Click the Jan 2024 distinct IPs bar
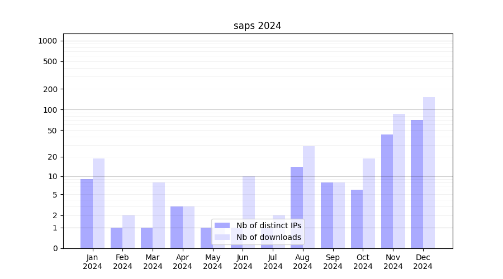Screen dimensions: 503x279 pyautogui.click(x=87, y=214)
